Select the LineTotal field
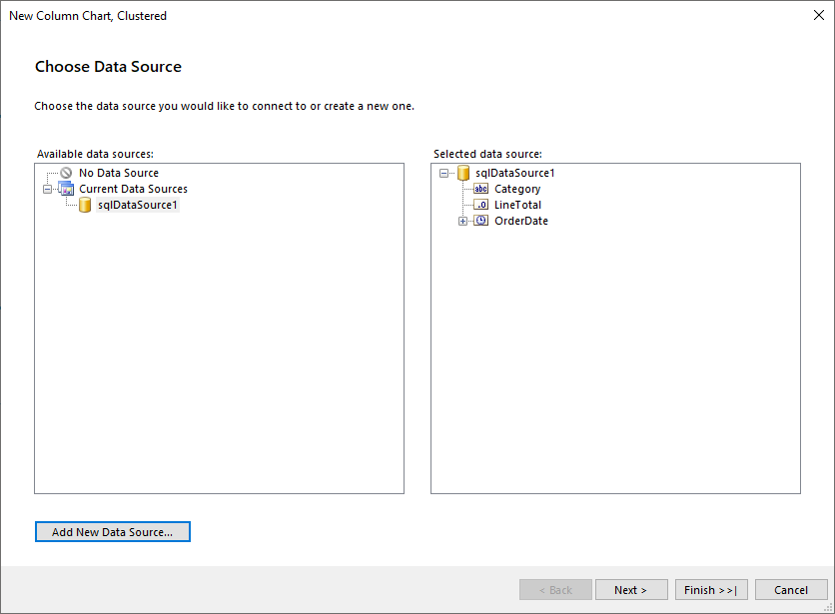 click(x=515, y=205)
